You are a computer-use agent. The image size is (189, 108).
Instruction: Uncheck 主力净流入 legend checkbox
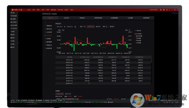click(135, 34)
